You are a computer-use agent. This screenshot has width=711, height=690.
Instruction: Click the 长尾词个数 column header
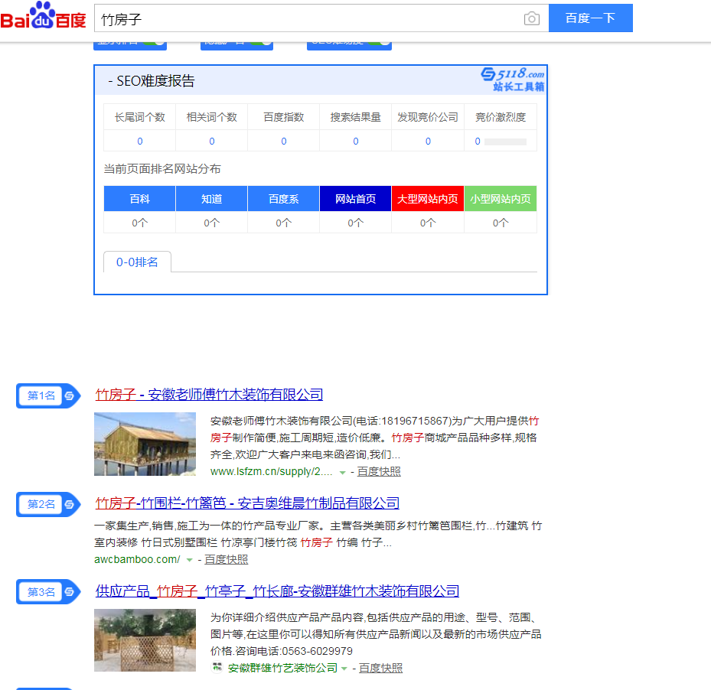pos(139,117)
